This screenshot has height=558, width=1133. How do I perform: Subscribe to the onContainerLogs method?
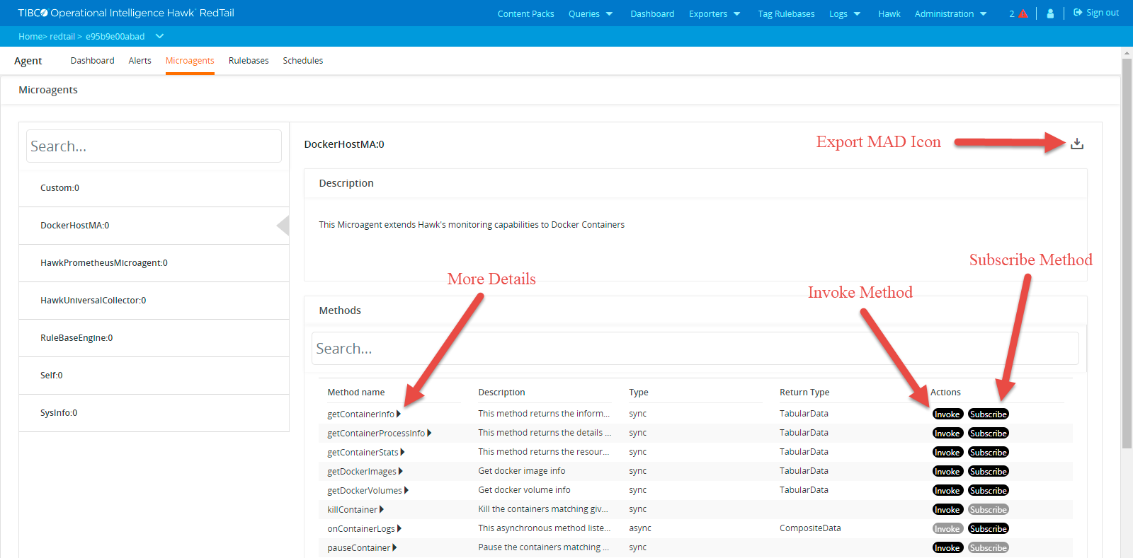tap(988, 529)
